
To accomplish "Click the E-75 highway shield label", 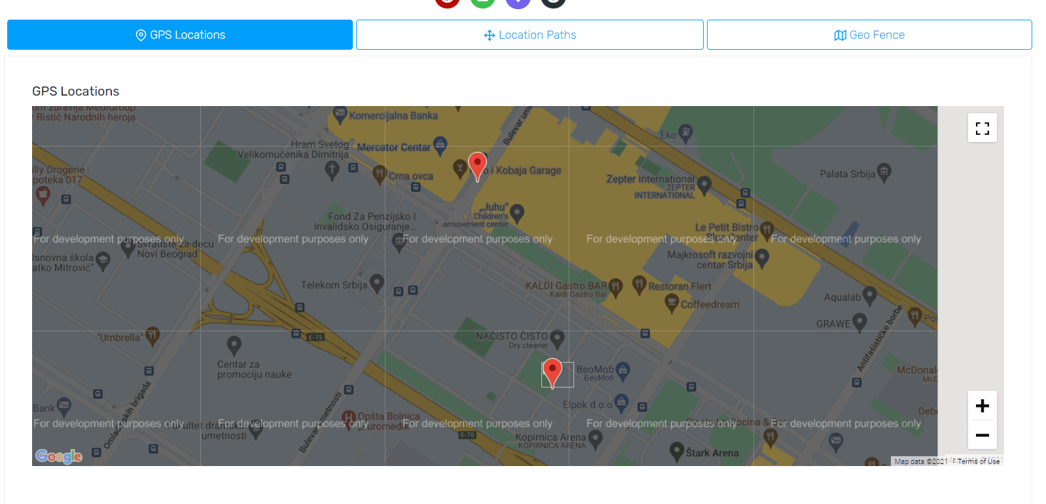I will [x=316, y=337].
